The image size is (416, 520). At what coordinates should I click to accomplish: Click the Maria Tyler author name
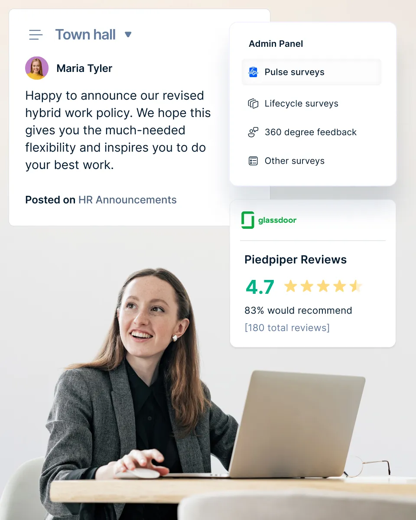coord(84,68)
